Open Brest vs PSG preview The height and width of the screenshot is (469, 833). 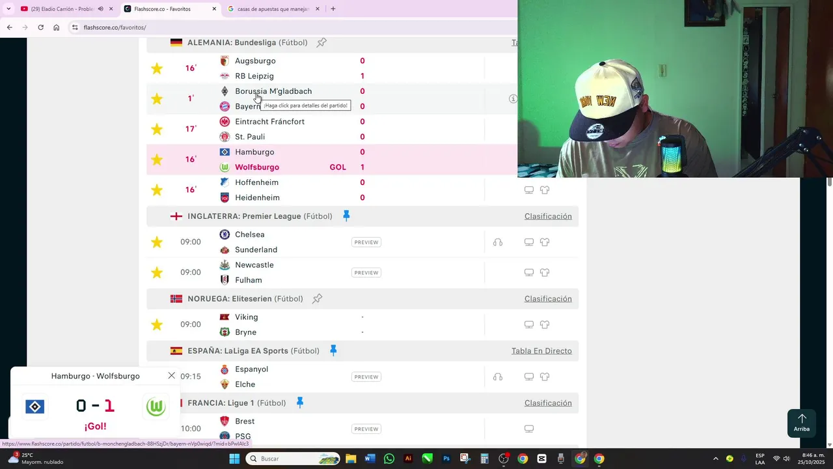366,429
